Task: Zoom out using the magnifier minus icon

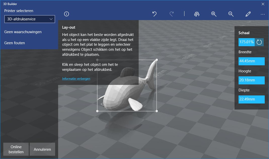Action: point(231,14)
